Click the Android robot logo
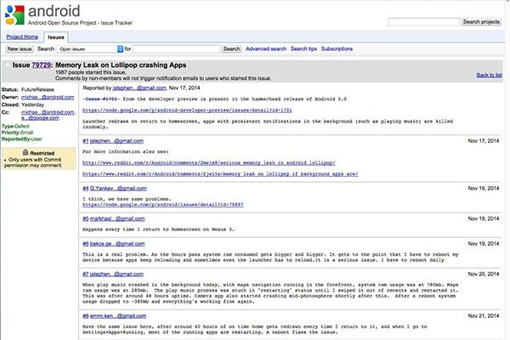The image size is (510, 340). click(x=14, y=14)
